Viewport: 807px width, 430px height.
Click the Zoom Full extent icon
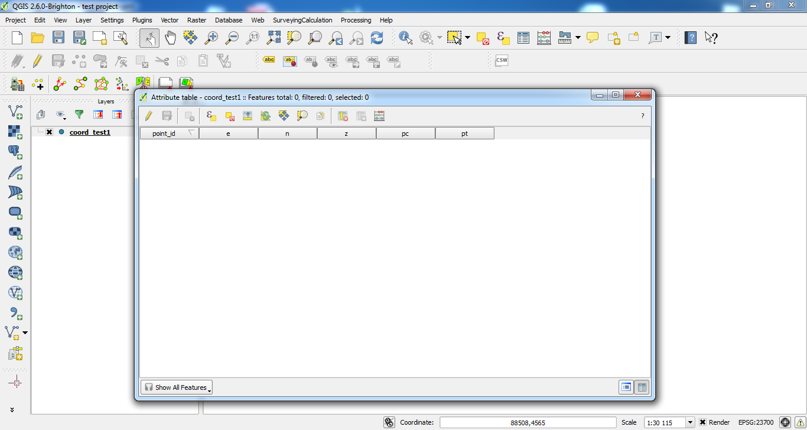pyautogui.click(x=274, y=38)
